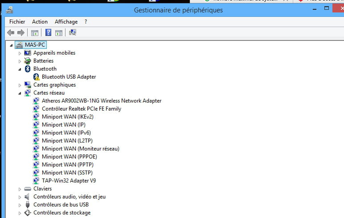Select Contrôleurs audio, vidéo et jeu label
Screen dimensions: 344x218
70,197
